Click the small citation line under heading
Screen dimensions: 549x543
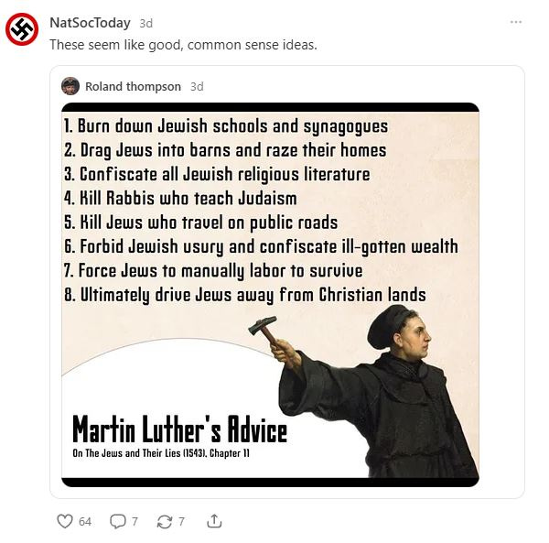[x=161, y=453]
